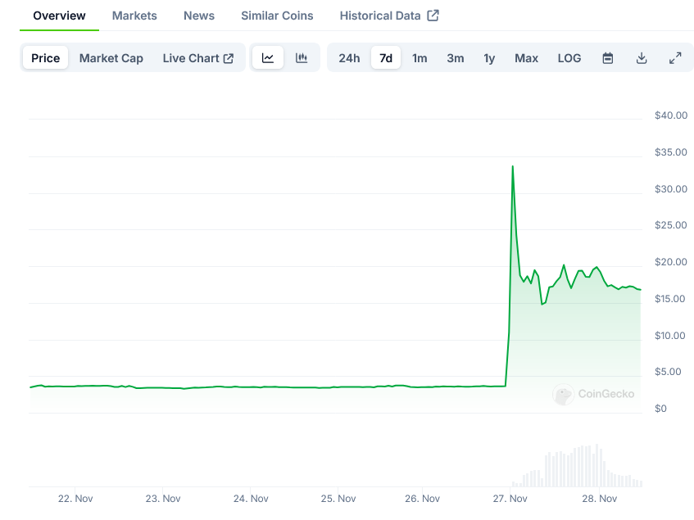Set chart range to 1m
Screen dimensions: 694x520
420,58
